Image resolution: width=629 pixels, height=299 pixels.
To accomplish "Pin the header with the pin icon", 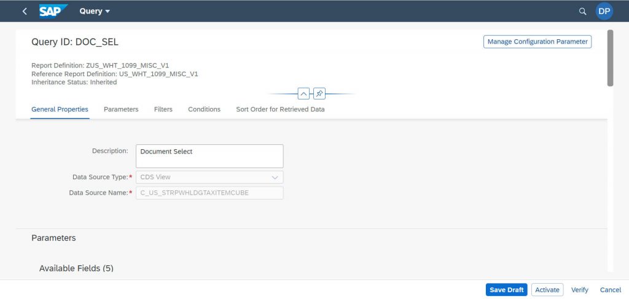I will [x=319, y=94].
